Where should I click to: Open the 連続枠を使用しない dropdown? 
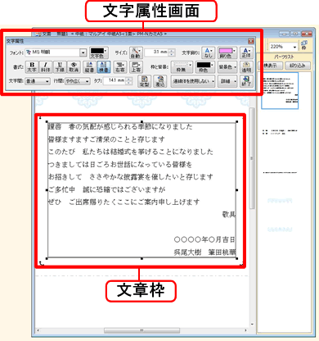tap(193, 81)
